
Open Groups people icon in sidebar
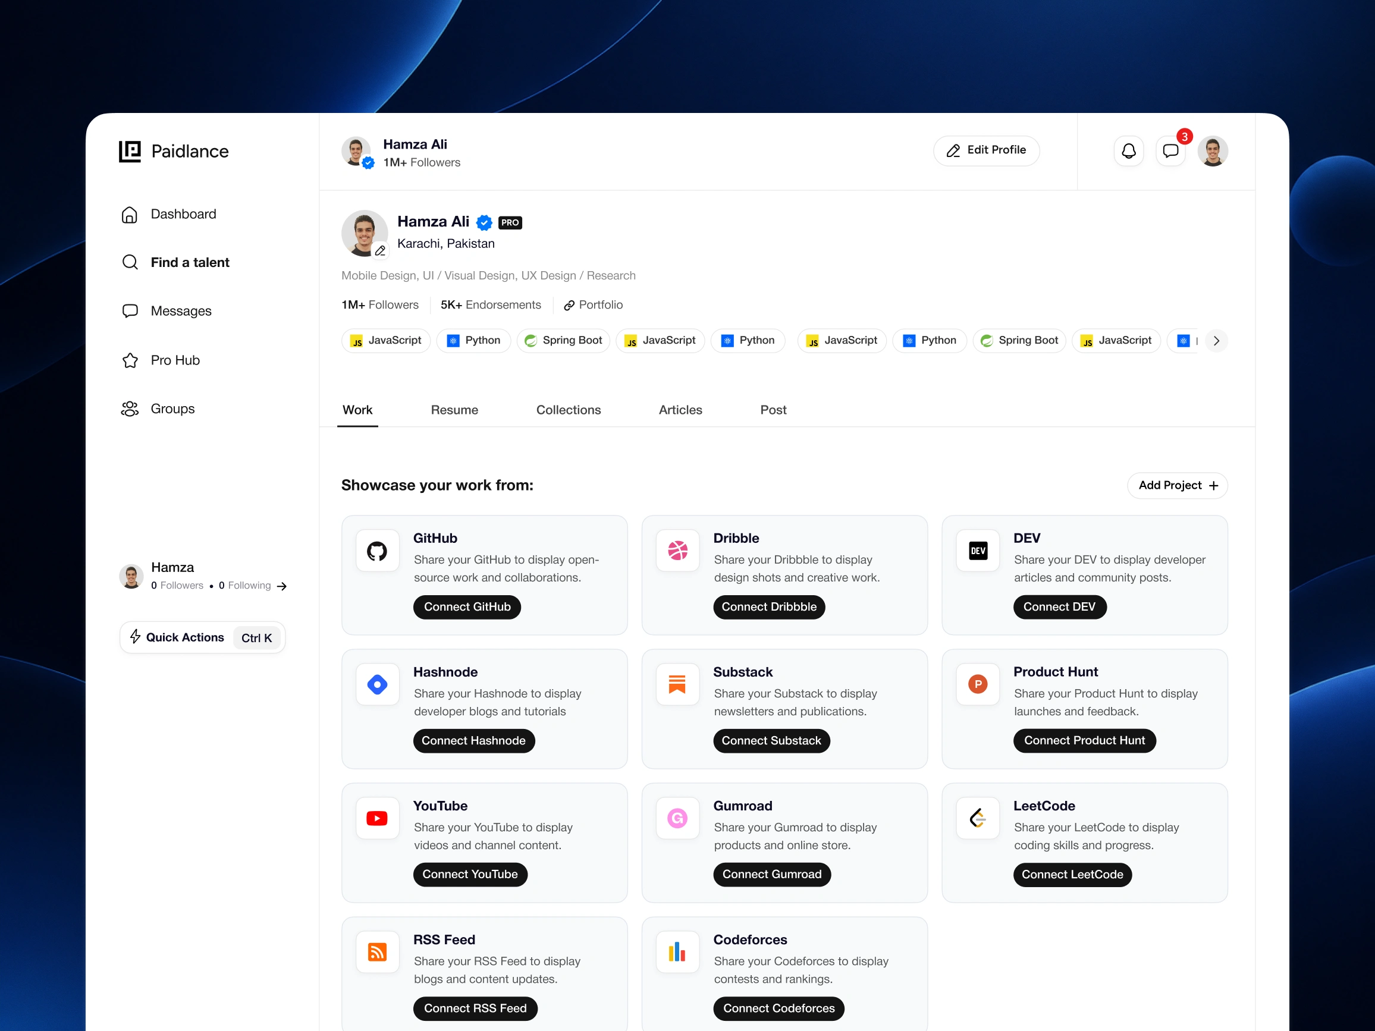pyautogui.click(x=129, y=409)
